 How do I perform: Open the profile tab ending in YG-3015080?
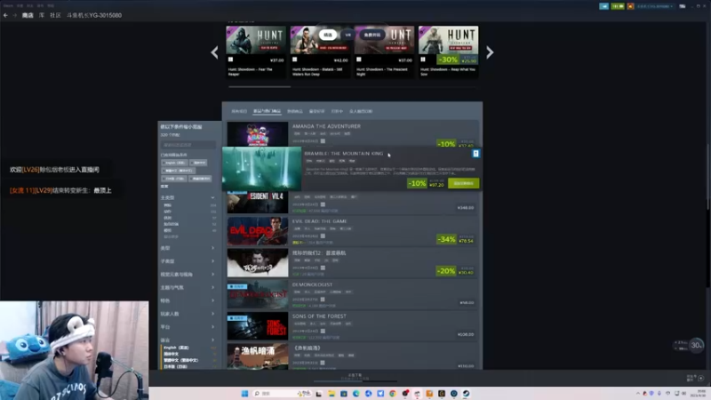94,15
